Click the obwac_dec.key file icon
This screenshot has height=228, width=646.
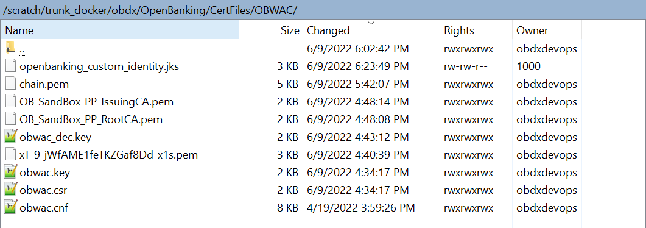(x=11, y=137)
